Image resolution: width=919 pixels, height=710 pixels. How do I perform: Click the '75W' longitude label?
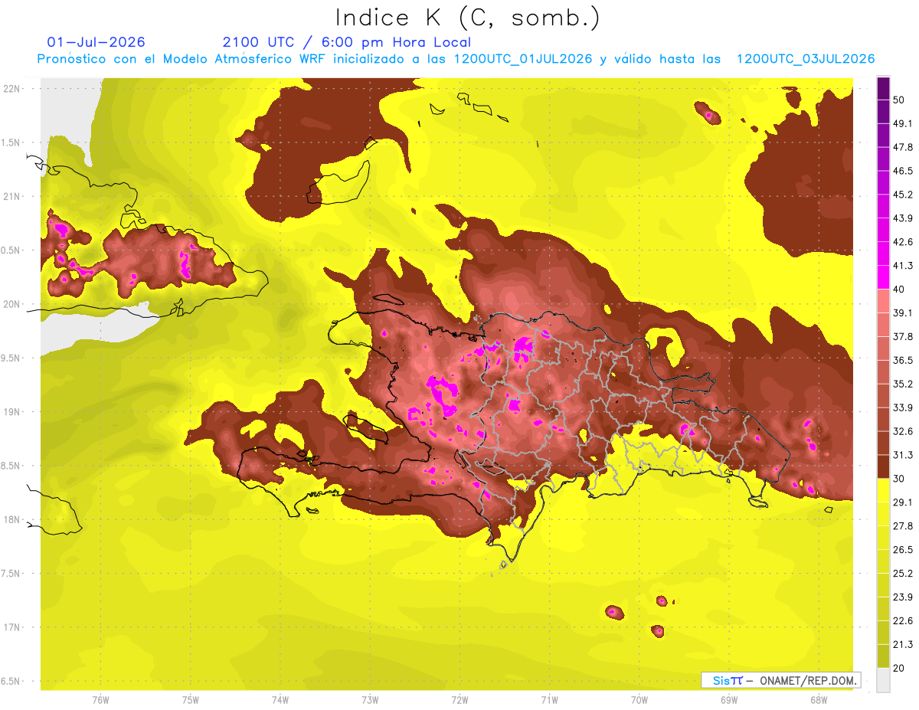(191, 701)
